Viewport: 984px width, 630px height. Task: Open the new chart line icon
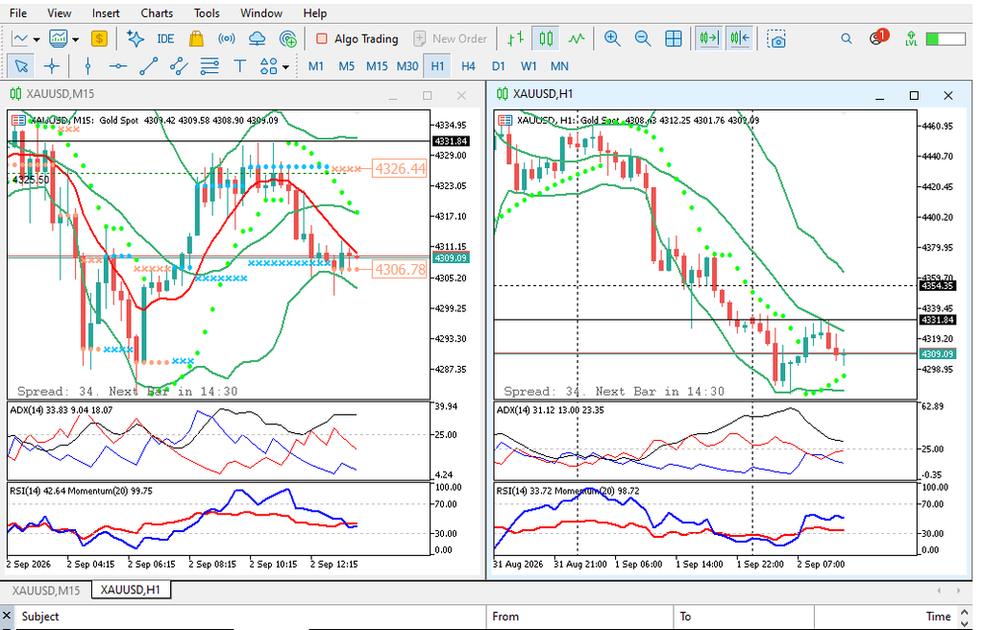point(21,39)
